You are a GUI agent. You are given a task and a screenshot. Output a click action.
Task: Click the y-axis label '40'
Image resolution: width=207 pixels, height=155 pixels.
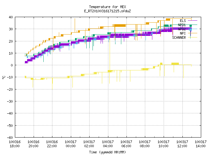pos(11,17)
